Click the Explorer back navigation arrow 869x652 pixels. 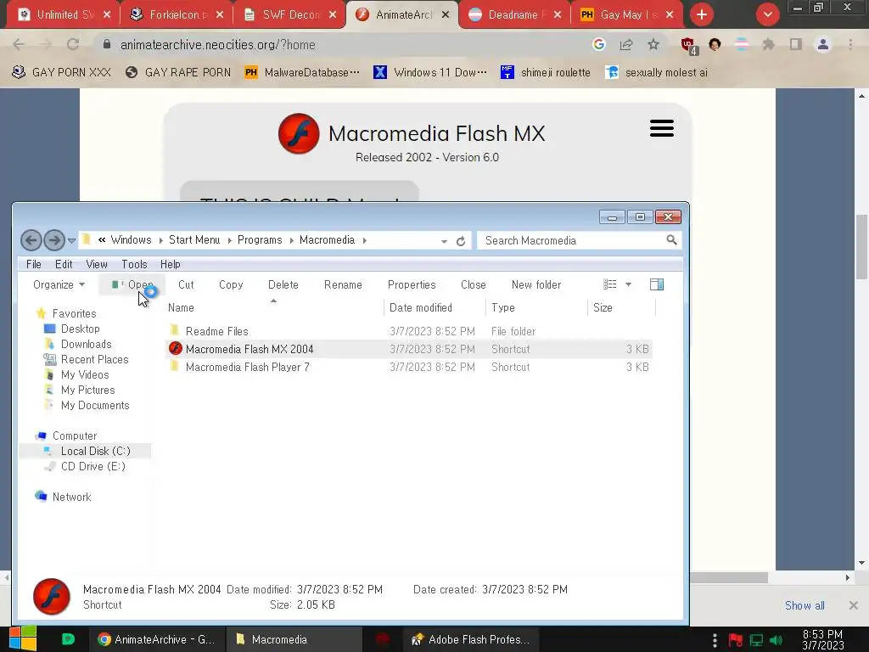point(31,240)
